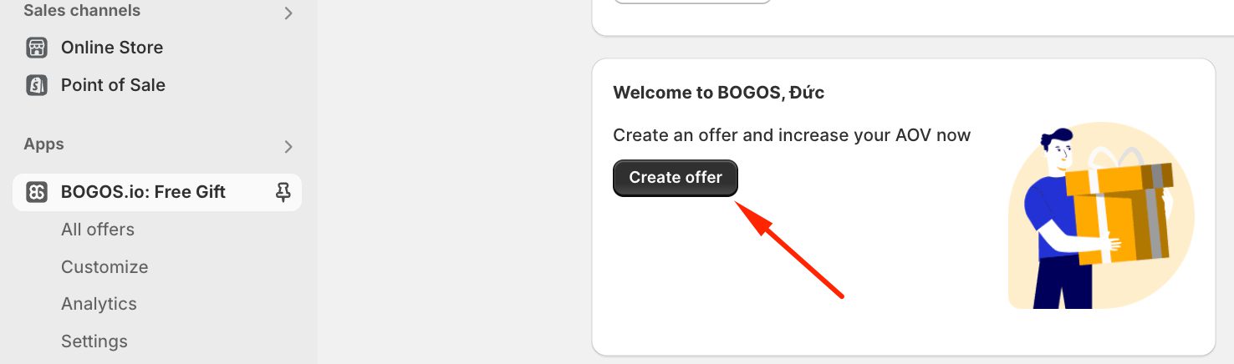The image size is (1234, 364).
Task: Navigate to the Customize page
Action: pyautogui.click(x=105, y=267)
